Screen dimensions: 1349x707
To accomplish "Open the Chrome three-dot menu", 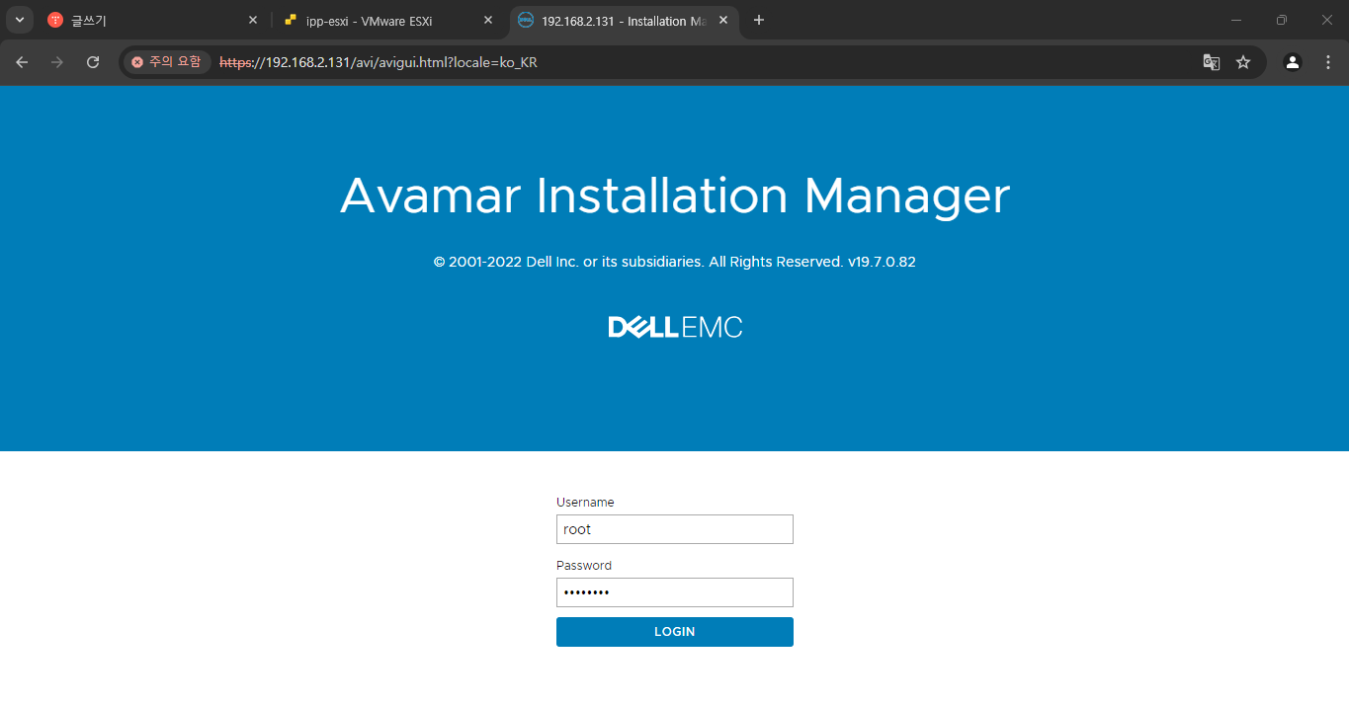I will (1327, 62).
